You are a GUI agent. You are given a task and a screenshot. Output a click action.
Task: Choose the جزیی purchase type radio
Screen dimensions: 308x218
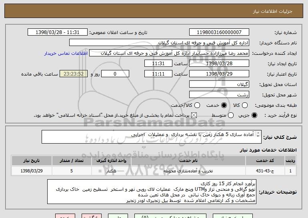click(x=254, y=115)
